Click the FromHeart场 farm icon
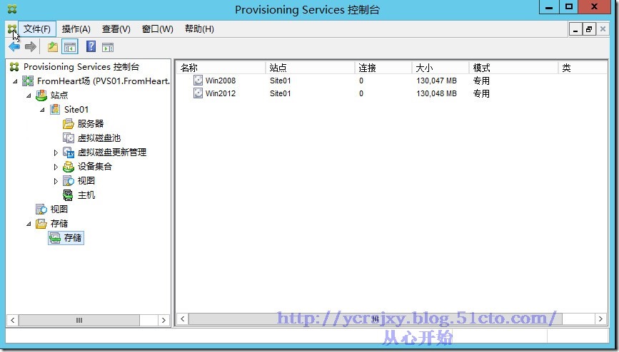Image resolution: width=619 pixels, height=352 pixels. (x=28, y=81)
